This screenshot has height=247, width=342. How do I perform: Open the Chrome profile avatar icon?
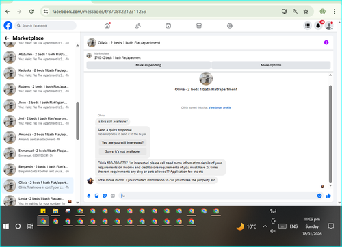[x=322, y=12]
